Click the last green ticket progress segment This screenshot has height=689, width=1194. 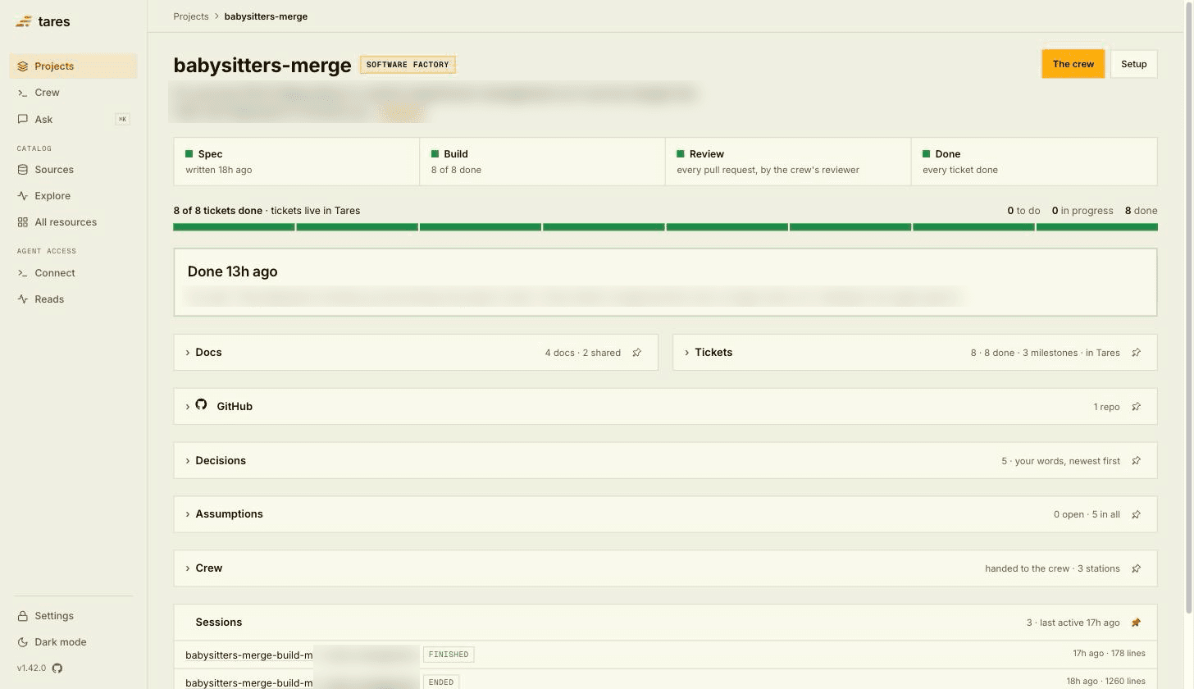(x=1097, y=227)
